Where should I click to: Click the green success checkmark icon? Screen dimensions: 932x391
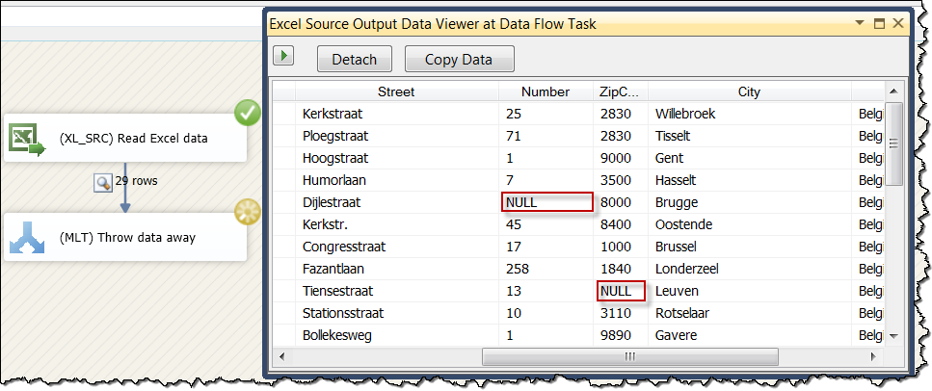[248, 114]
